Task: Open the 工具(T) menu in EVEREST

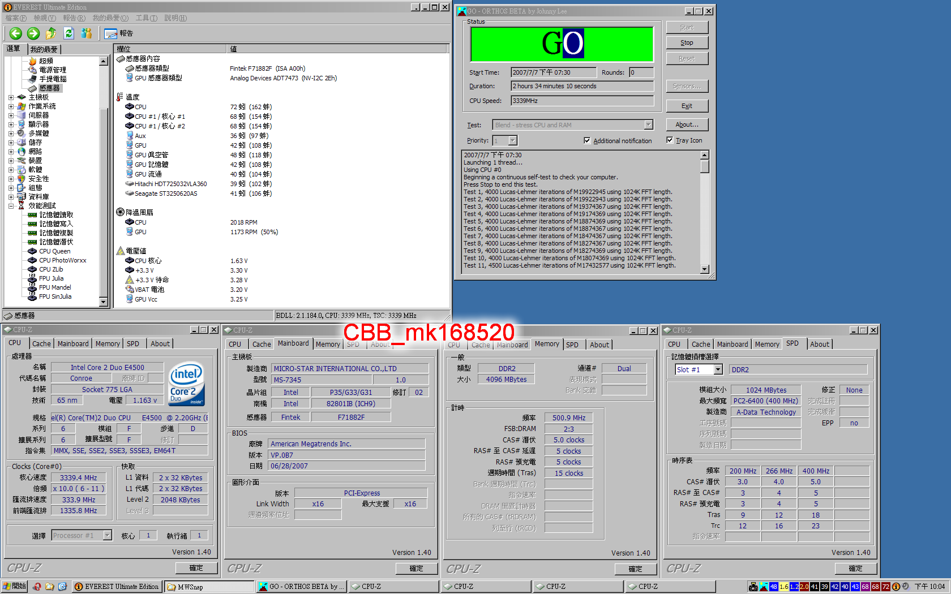Action: pos(146,18)
